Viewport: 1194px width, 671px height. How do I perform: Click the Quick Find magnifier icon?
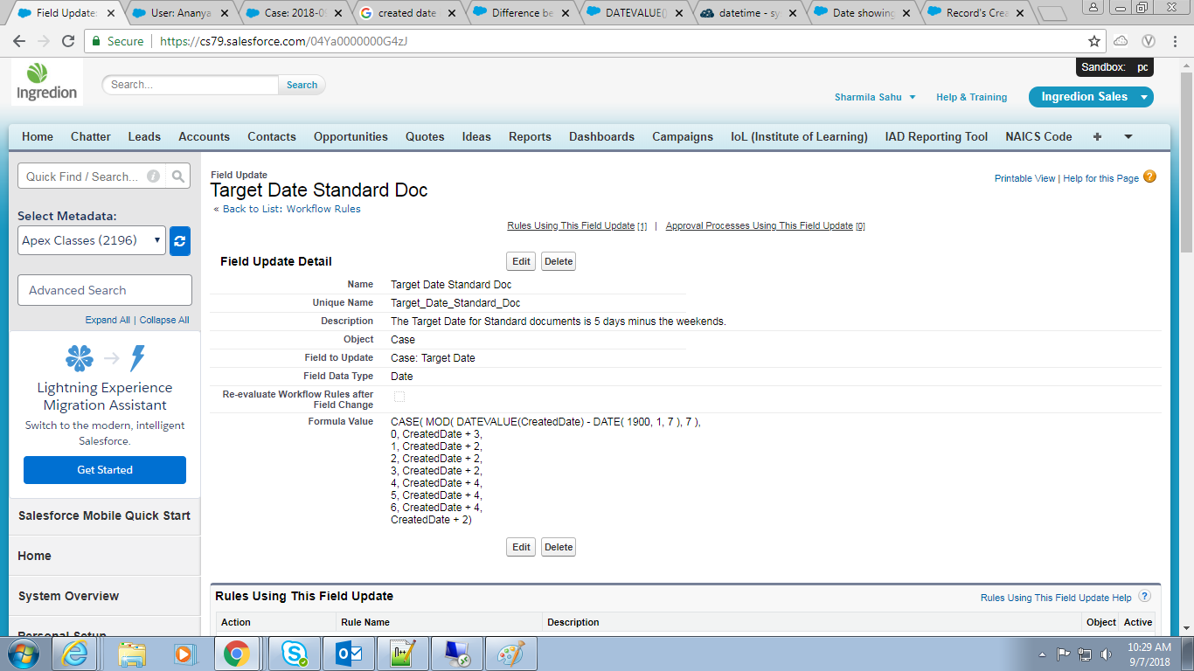[178, 176]
